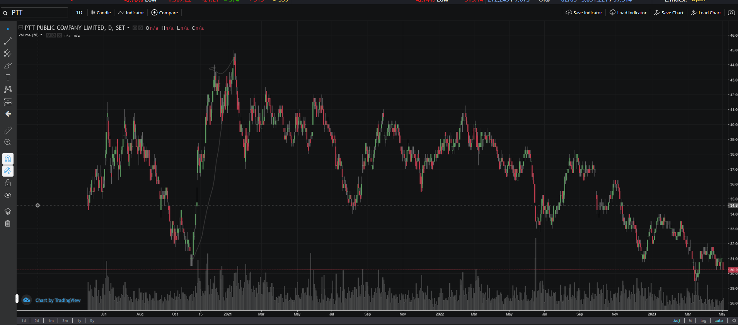738x325 pixels.
Task: Expand the Volume (20) dropdown arrow
Action: [x=41, y=35]
